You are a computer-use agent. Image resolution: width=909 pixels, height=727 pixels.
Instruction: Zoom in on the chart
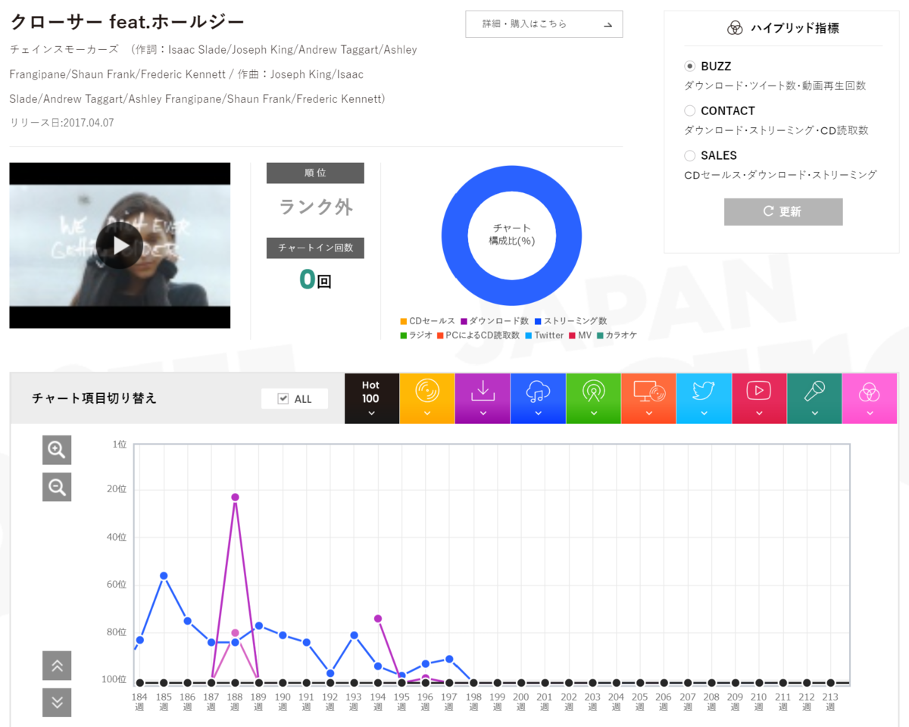57,450
